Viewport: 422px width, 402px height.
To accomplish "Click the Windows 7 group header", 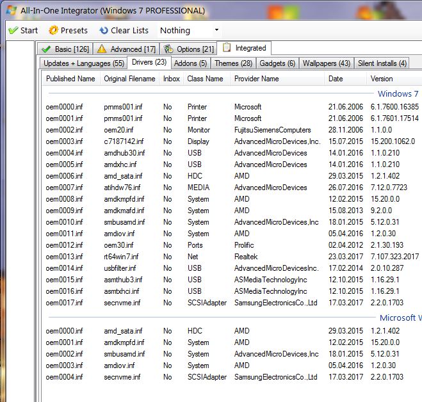I will point(398,93).
